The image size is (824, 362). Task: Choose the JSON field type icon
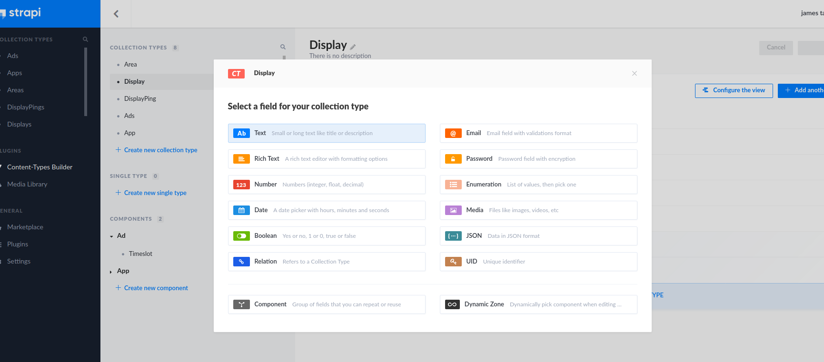coord(453,236)
